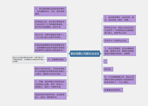Select the node 的比例。

108,69
